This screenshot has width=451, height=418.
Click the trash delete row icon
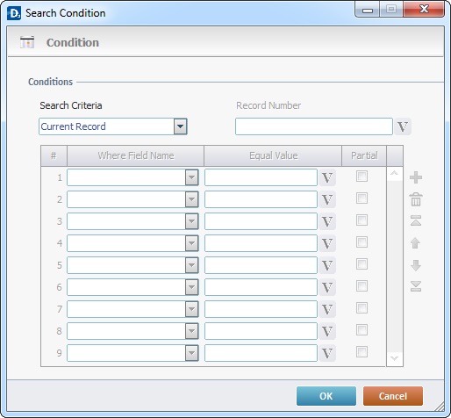pyautogui.click(x=416, y=199)
